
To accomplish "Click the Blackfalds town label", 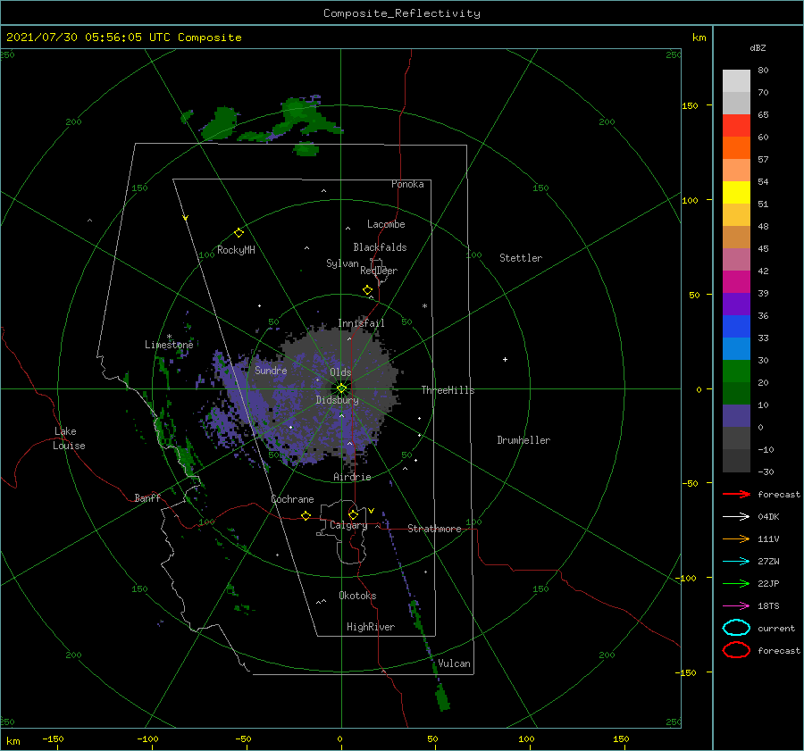I will pos(380,247).
